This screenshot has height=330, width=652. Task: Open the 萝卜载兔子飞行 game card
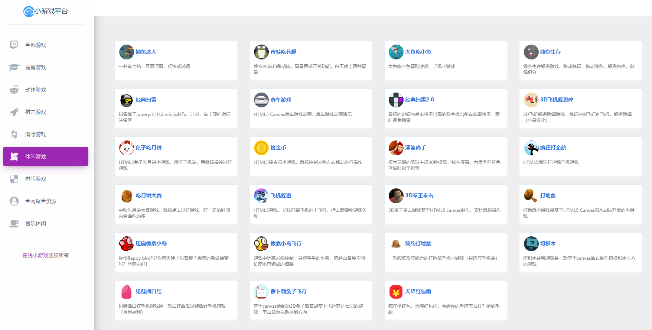coord(311,300)
